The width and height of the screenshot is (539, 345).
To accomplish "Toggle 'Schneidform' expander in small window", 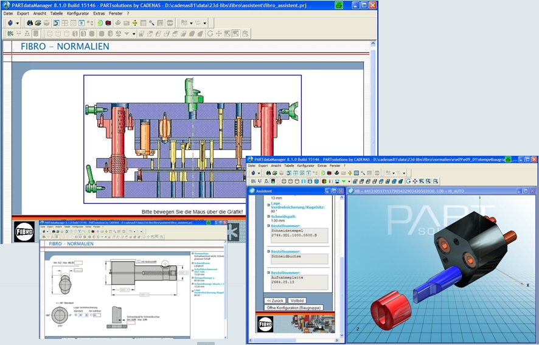I will click(192, 263).
